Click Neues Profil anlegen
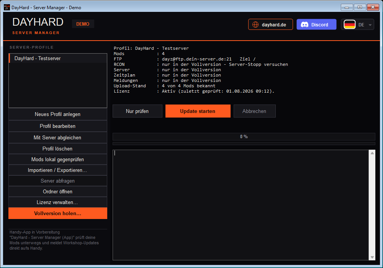 coord(58,114)
